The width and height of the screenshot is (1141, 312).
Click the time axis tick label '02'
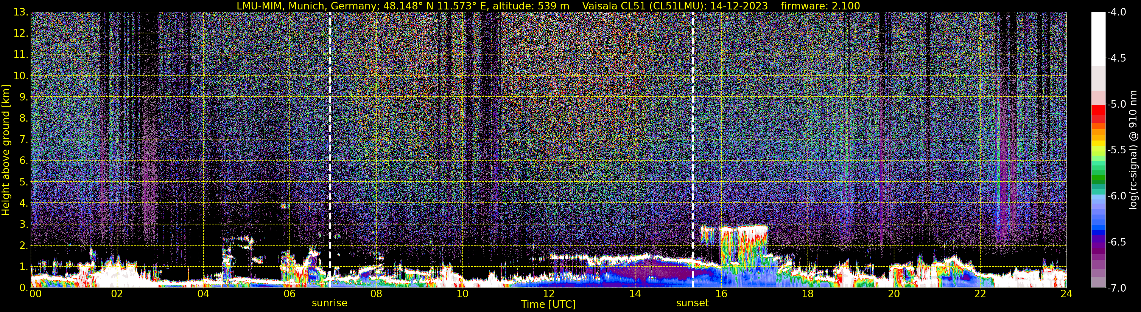[x=117, y=294]
